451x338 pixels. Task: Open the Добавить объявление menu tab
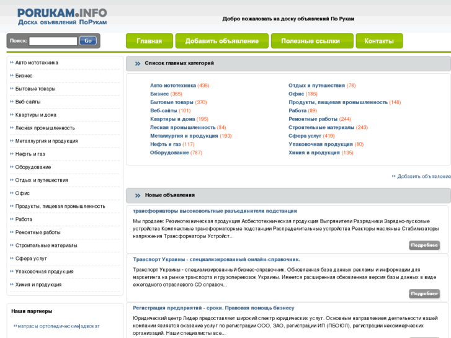tap(221, 41)
